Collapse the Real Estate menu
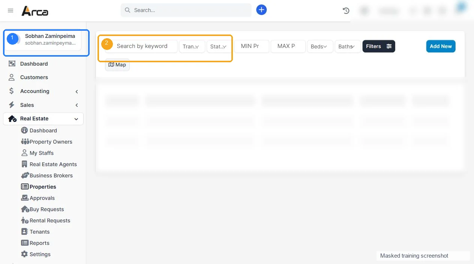 43,118
